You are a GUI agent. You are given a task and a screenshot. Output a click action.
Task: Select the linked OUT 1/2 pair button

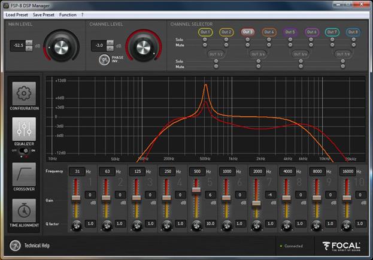pos(216,53)
